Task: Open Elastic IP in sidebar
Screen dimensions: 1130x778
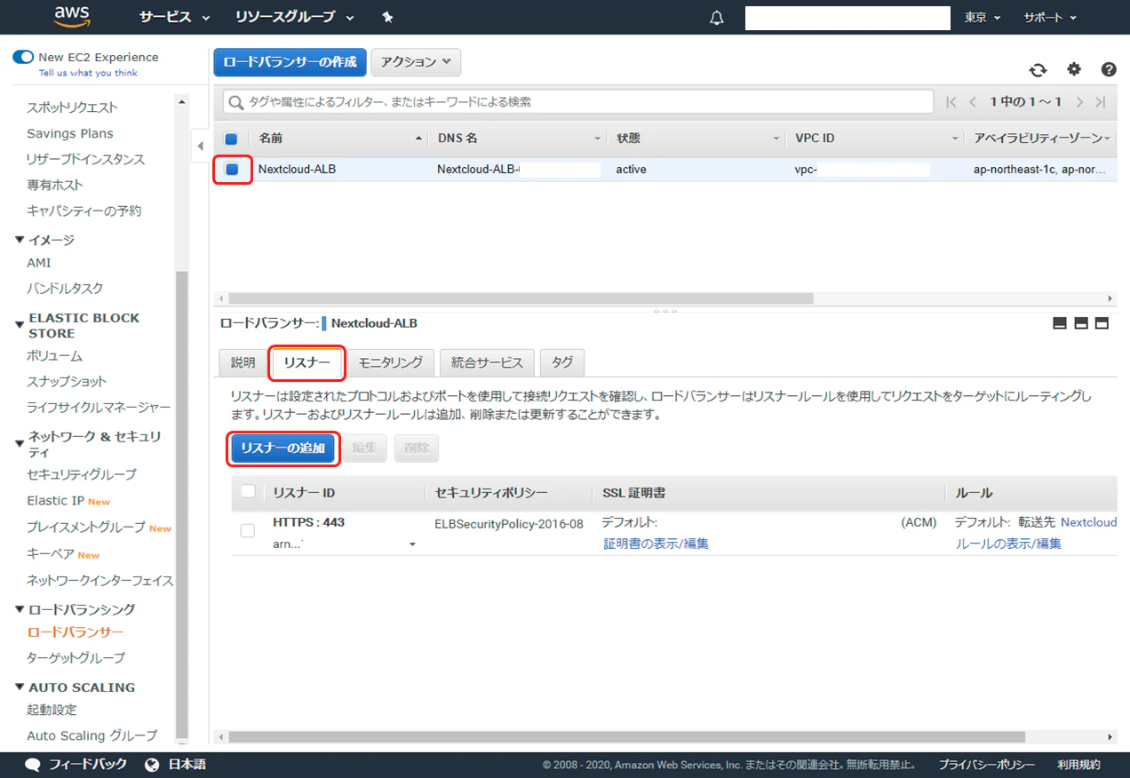Action: click(55, 501)
